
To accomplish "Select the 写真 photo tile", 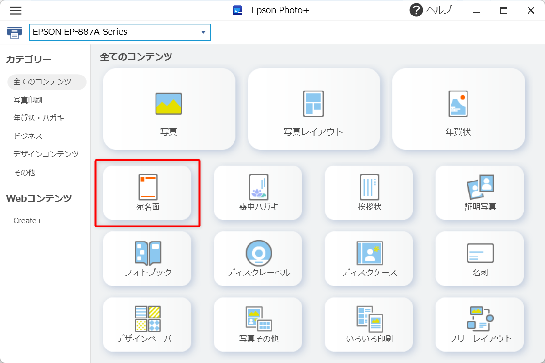I will 169,109.
